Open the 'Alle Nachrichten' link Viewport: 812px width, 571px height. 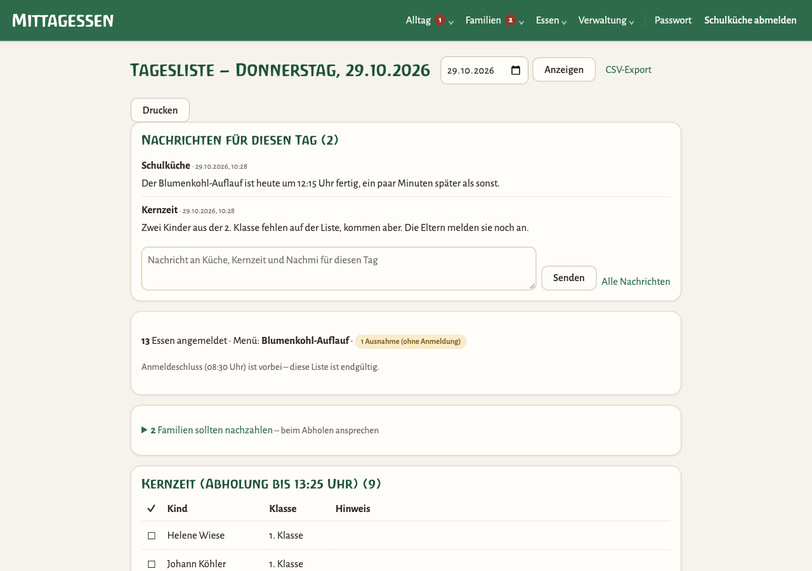[x=636, y=282]
